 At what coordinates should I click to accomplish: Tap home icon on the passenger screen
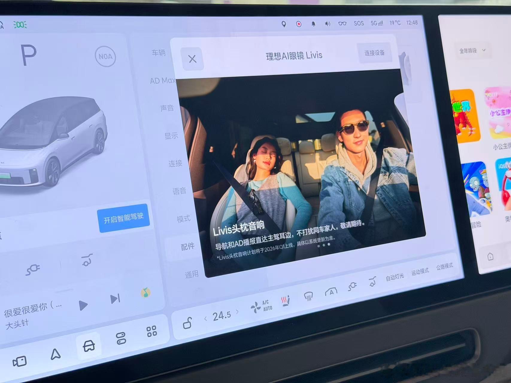[x=490, y=256]
